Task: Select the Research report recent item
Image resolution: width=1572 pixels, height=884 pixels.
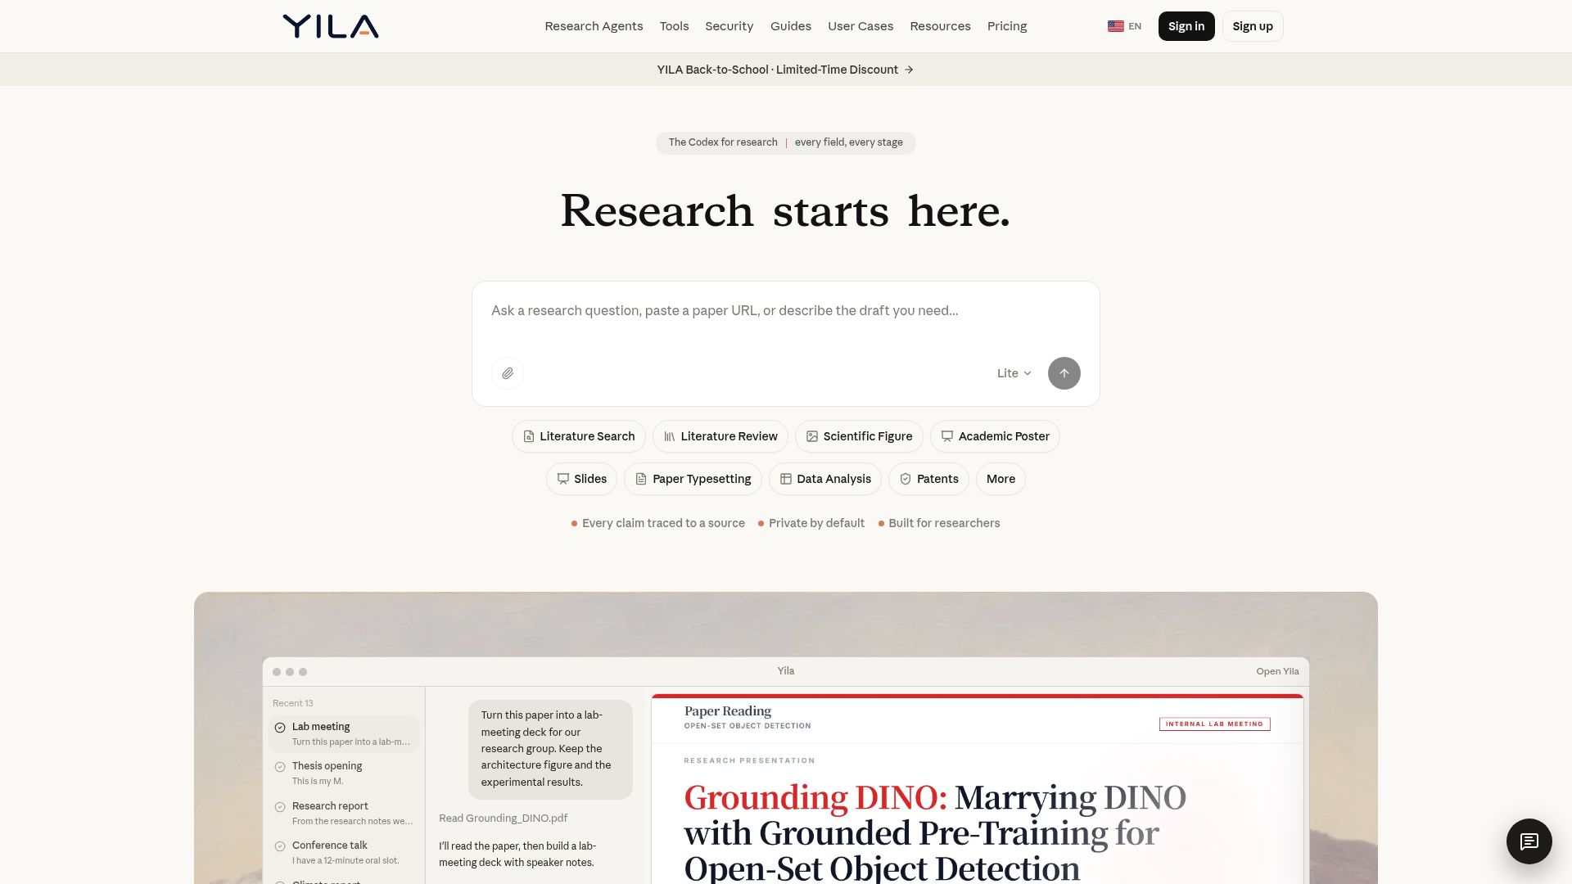Action: point(344,813)
